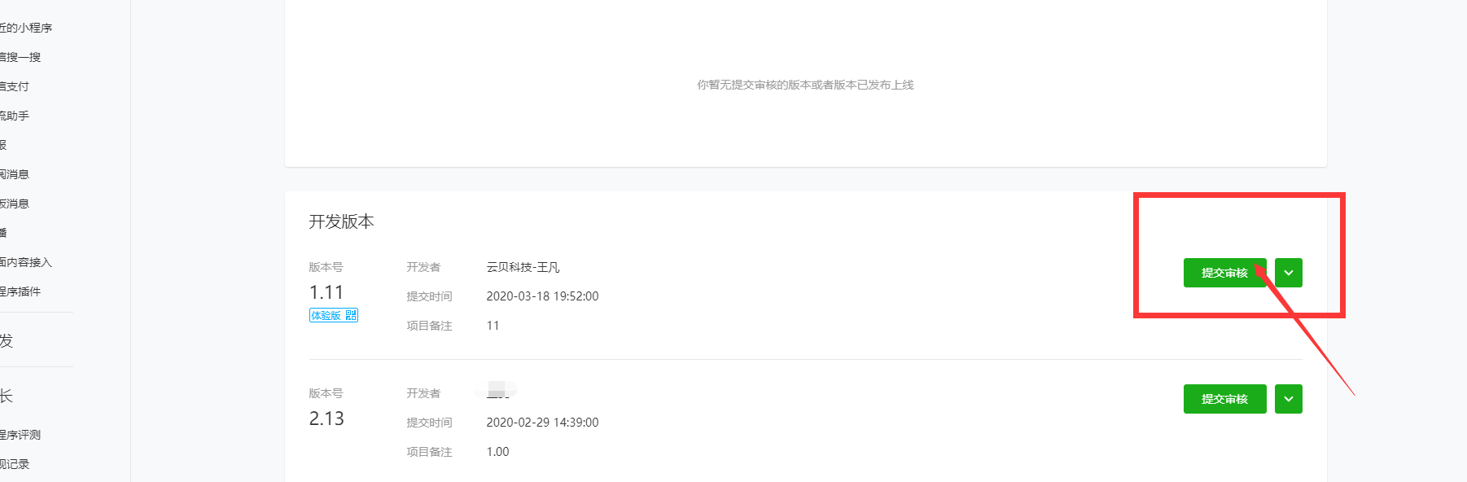Expand dropdown arrow beside version 1.11
This screenshot has height=482, width=1467.
point(1289,273)
